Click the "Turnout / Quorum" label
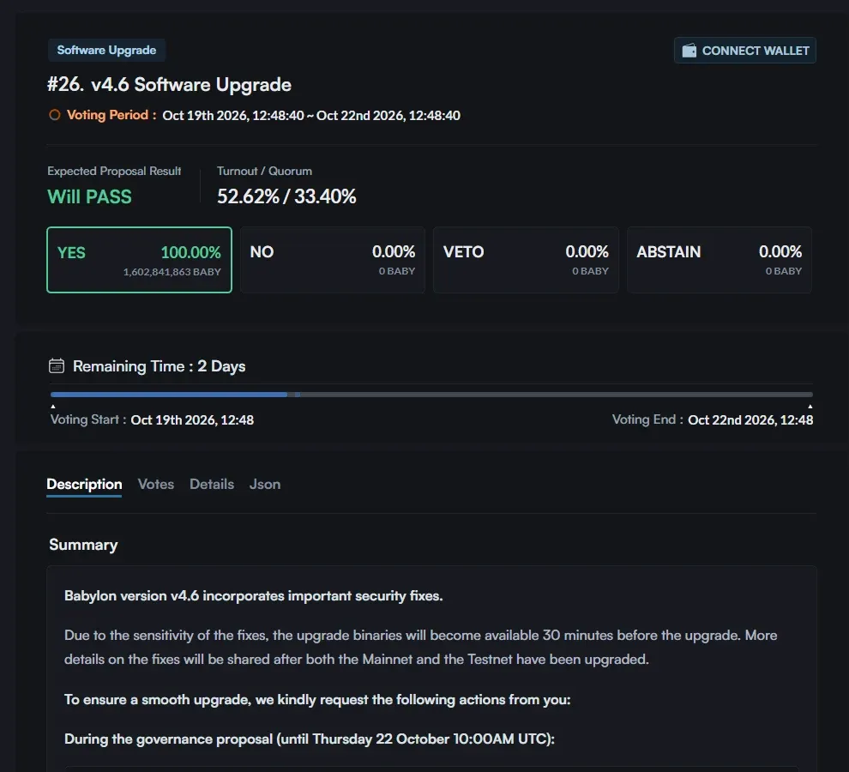Viewport: 849px width, 772px height. 264,171
